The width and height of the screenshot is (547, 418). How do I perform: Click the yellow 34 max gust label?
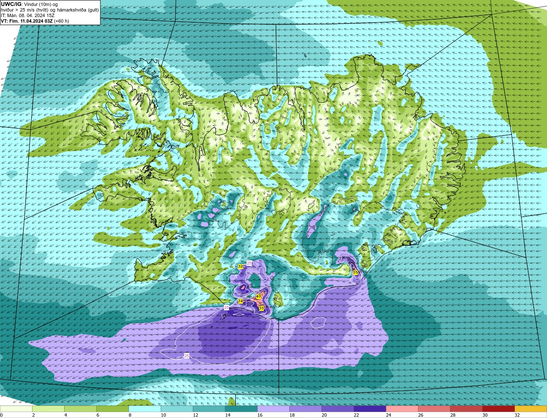[241, 301]
